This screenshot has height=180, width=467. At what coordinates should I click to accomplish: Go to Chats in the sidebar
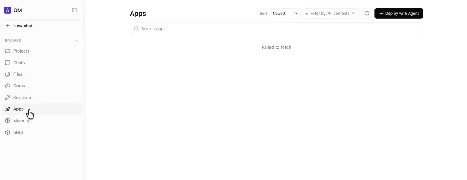coord(42,63)
